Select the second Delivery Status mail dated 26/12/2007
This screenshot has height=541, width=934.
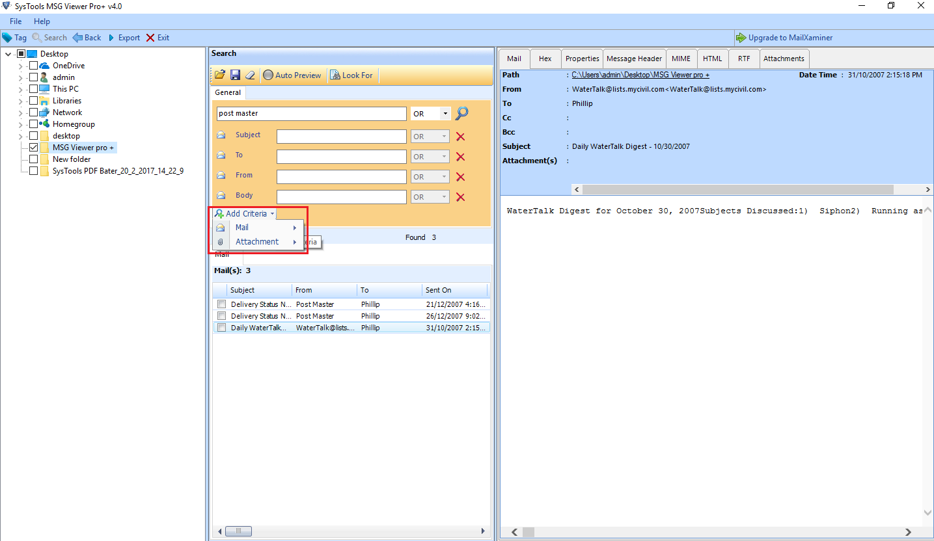[x=351, y=316]
